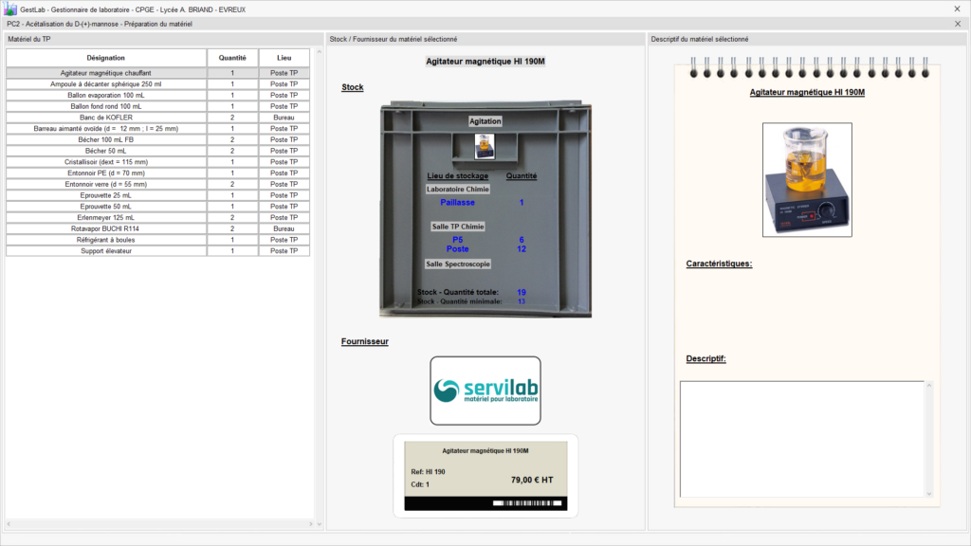Close the PC2 preparation sub-window
Image resolution: width=971 pixels, height=546 pixels.
957,24
